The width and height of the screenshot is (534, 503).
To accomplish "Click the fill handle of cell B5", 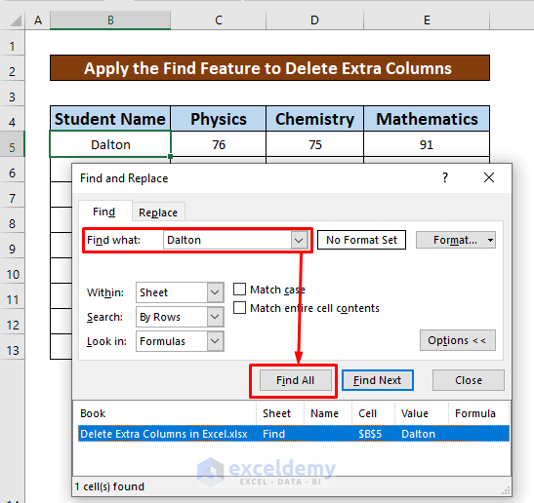I will point(170,156).
